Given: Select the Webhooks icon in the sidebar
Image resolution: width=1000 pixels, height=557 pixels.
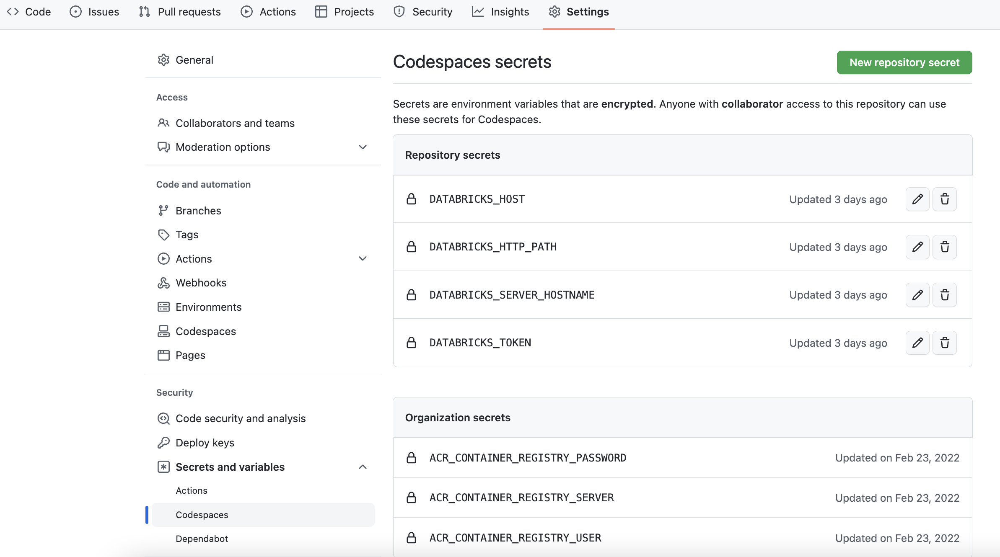Looking at the screenshot, I should point(164,283).
